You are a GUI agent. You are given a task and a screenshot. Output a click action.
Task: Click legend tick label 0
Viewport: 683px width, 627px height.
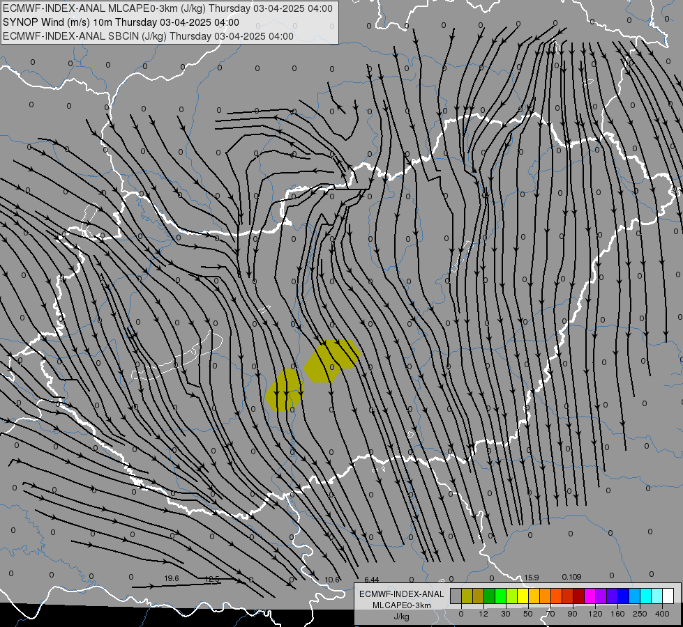coord(461,614)
